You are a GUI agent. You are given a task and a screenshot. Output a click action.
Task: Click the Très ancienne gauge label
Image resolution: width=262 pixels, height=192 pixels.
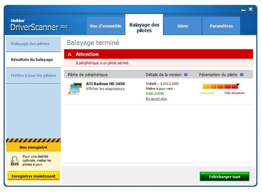point(234,93)
